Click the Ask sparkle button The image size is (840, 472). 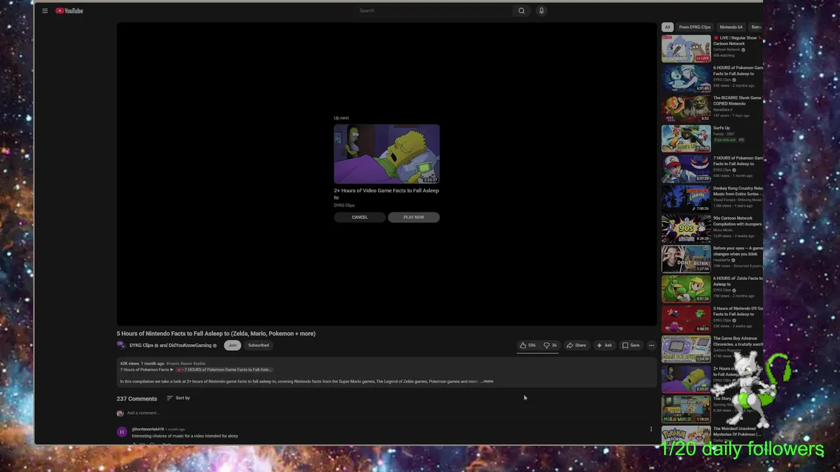[x=604, y=345]
